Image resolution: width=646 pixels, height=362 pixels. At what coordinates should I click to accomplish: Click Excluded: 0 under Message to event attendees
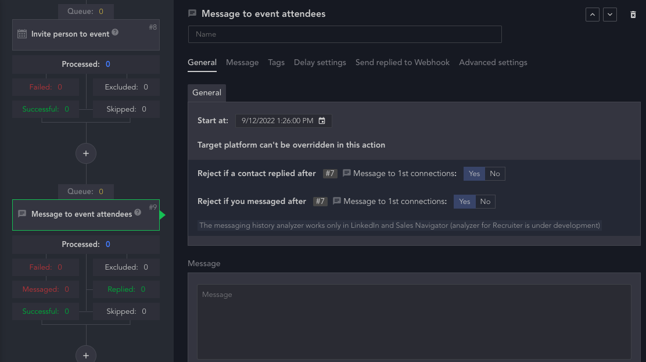[x=127, y=267]
